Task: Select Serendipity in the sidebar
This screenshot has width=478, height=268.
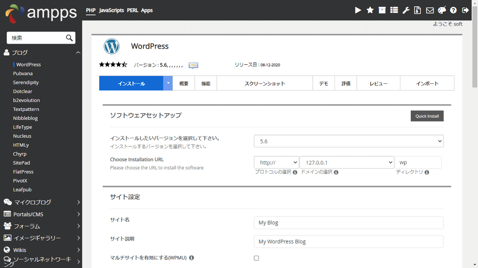Action: (26, 82)
